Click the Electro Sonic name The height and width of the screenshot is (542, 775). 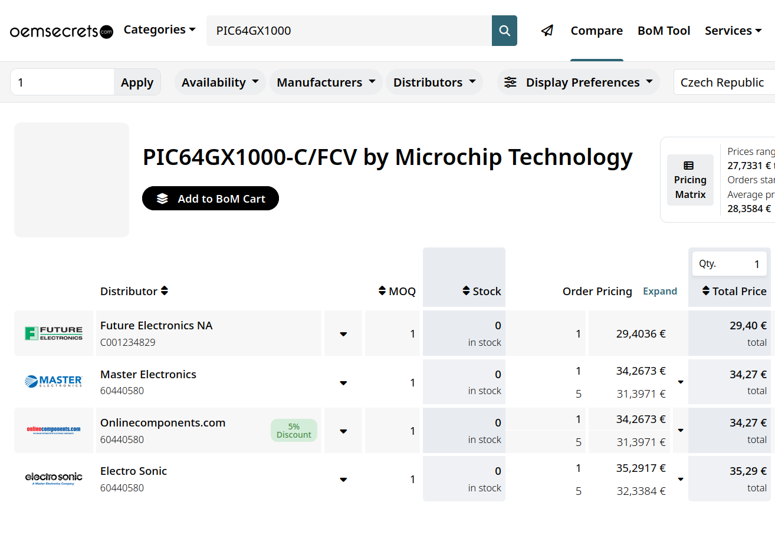click(133, 471)
